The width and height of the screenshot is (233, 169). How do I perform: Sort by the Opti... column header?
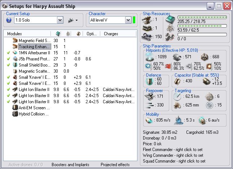(91, 34)
